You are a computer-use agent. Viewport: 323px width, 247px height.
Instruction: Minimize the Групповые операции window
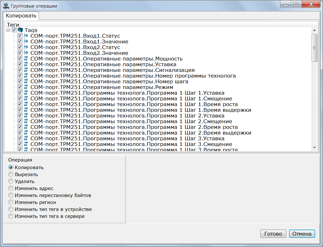tap(286, 4)
